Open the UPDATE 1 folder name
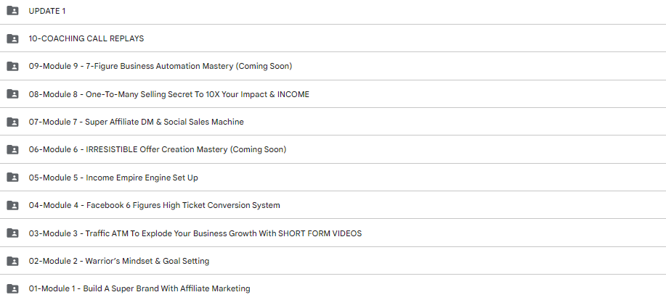Viewport: 666px width, 300px height. point(47,11)
